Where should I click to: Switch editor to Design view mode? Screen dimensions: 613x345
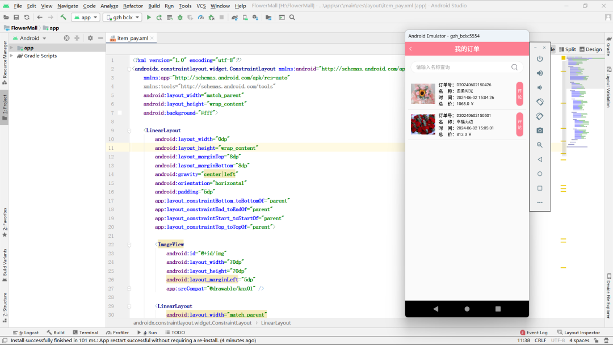(591, 49)
